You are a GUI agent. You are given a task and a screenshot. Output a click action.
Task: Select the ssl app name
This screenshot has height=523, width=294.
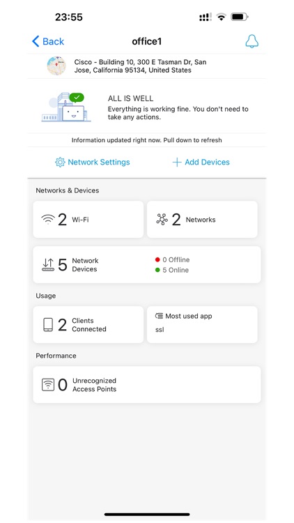pyautogui.click(x=160, y=330)
